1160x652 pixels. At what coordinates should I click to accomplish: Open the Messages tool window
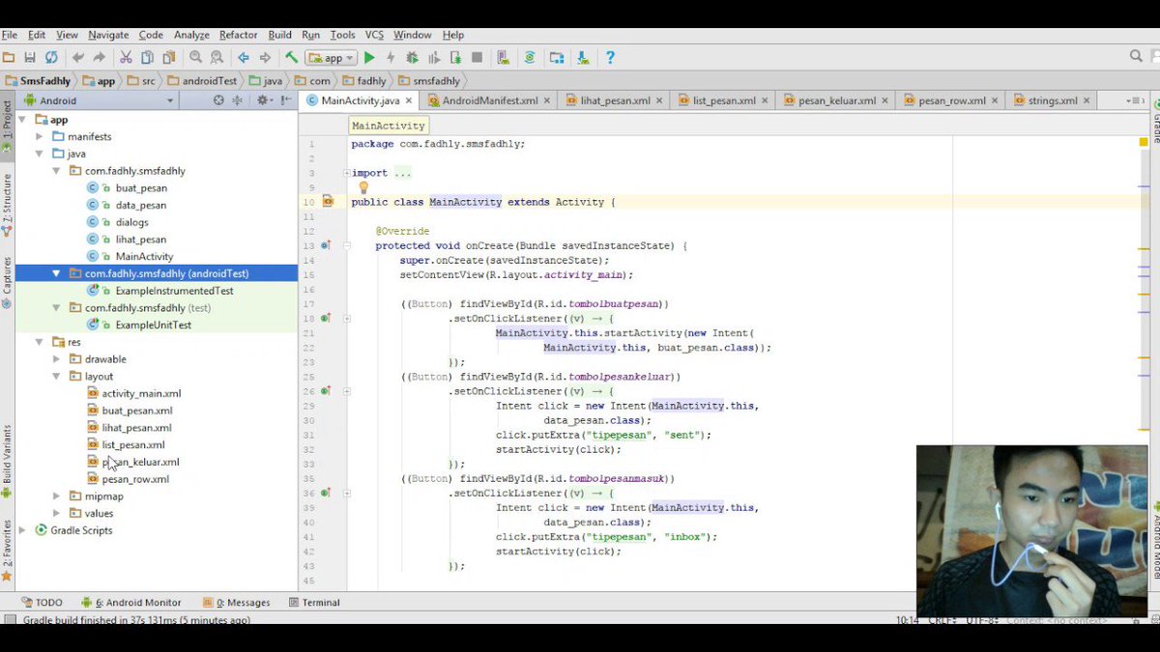coord(236,602)
